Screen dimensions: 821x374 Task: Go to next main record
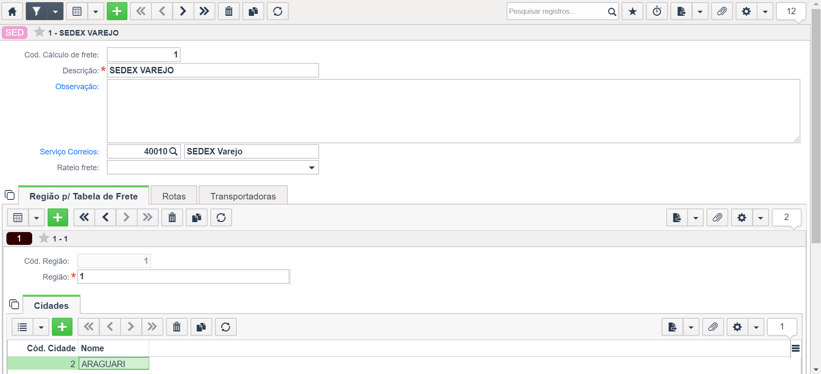[x=183, y=11]
